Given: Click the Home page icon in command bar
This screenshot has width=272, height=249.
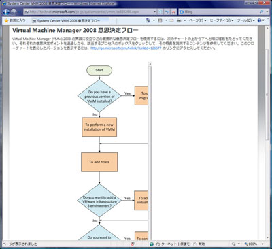Looking at the screenshot, I should 148,20.
